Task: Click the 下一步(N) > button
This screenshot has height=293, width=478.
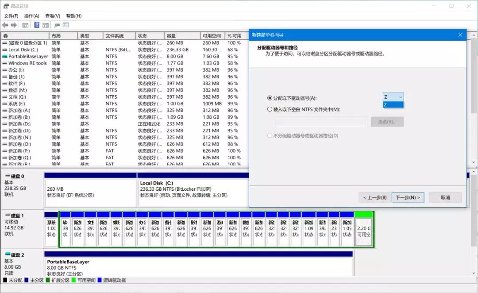Action: pyautogui.click(x=408, y=197)
